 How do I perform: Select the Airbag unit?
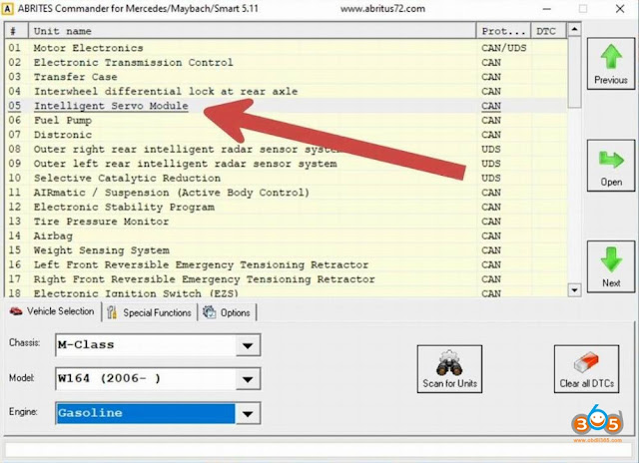pyautogui.click(x=286, y=235)
